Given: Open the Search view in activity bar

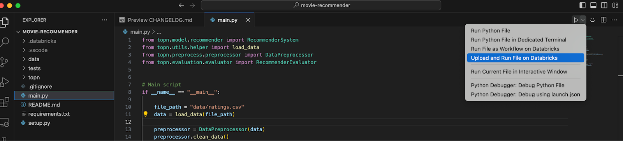Looking at the screenshot, I should tap(4, 42).
